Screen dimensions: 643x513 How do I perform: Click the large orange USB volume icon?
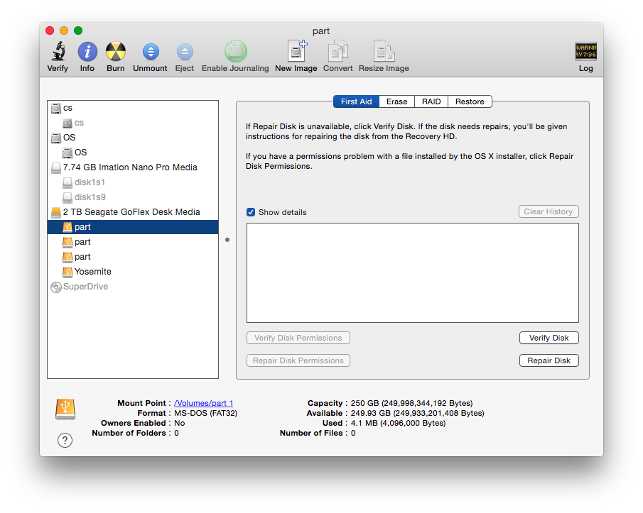65,409
